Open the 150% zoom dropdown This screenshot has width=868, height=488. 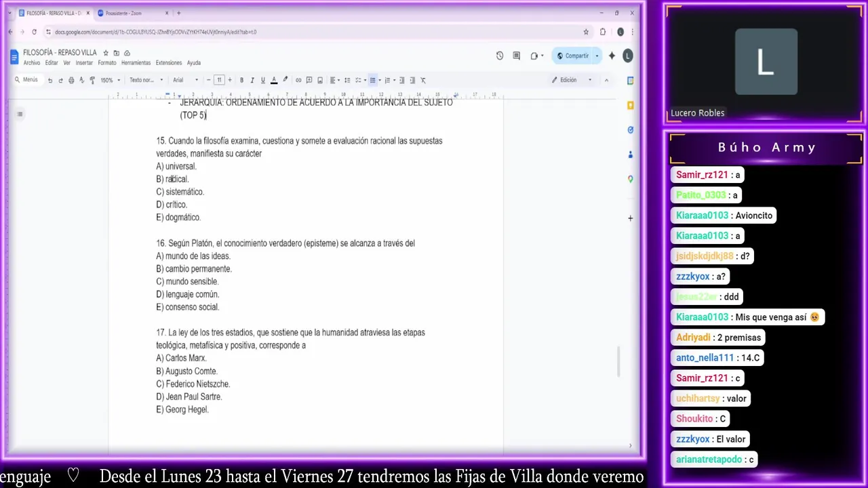pos(110,80)
